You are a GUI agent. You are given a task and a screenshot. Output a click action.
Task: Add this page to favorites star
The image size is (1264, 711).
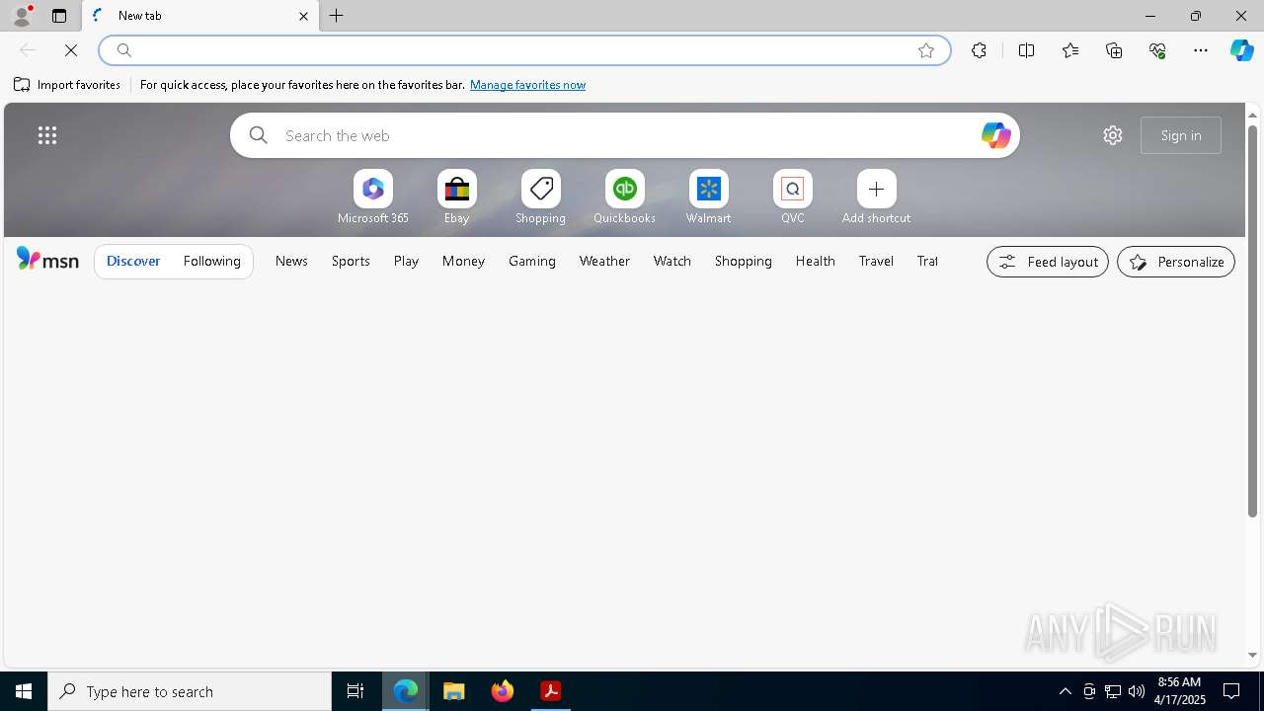926,50
